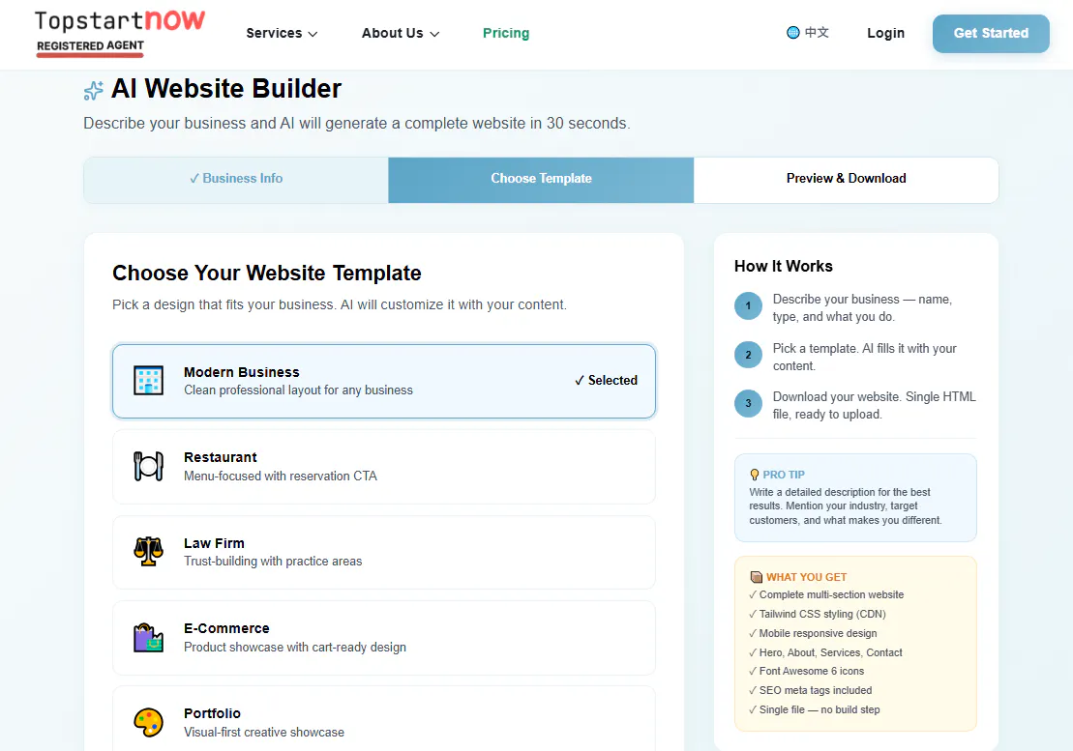
Task: Open the Preview & Download step
Action: pos(846,180)
